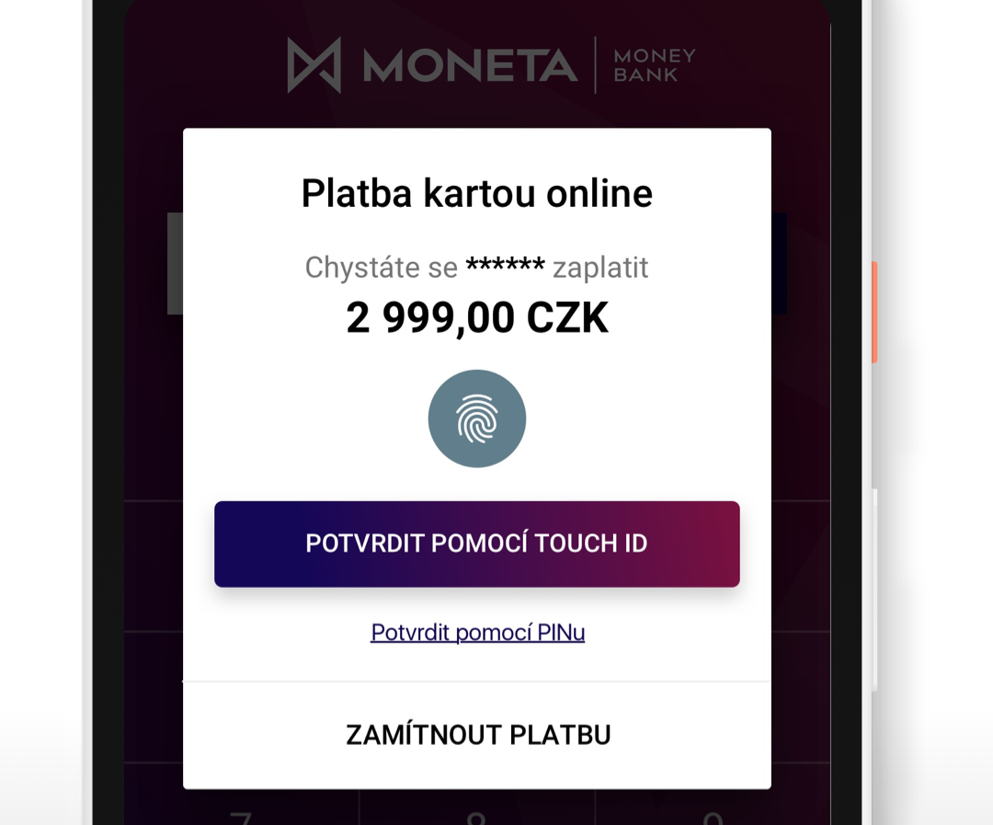Open the Potvrdit pomocí PINu link
993x825 pixels.
(x=477, y=633)
